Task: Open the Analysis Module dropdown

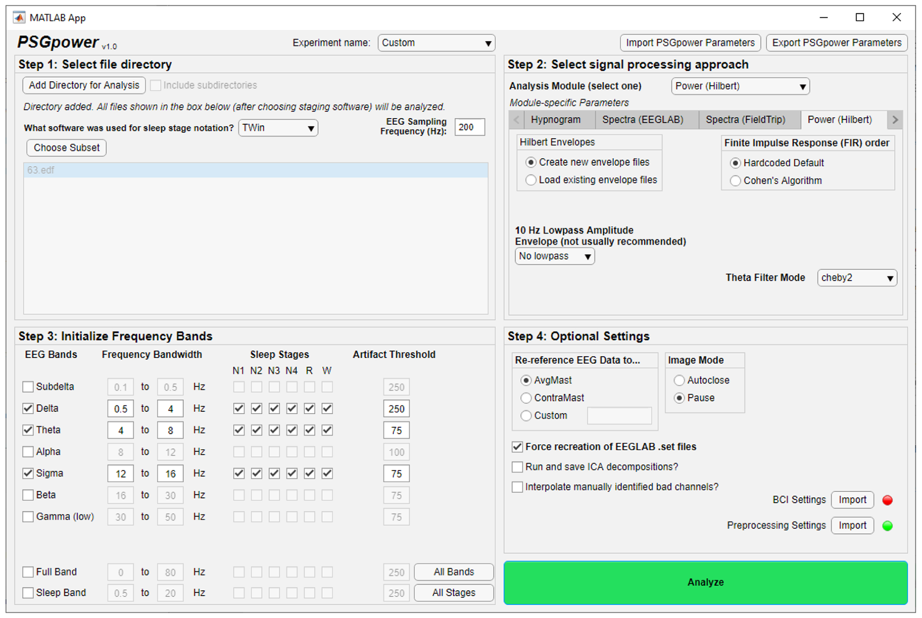Action: [740, 86]
